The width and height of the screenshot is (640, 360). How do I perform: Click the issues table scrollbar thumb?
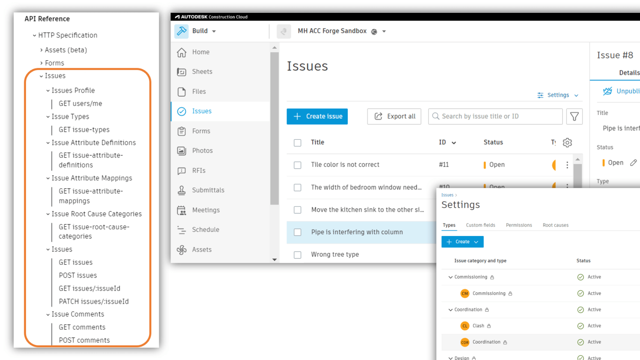(578, 176)
